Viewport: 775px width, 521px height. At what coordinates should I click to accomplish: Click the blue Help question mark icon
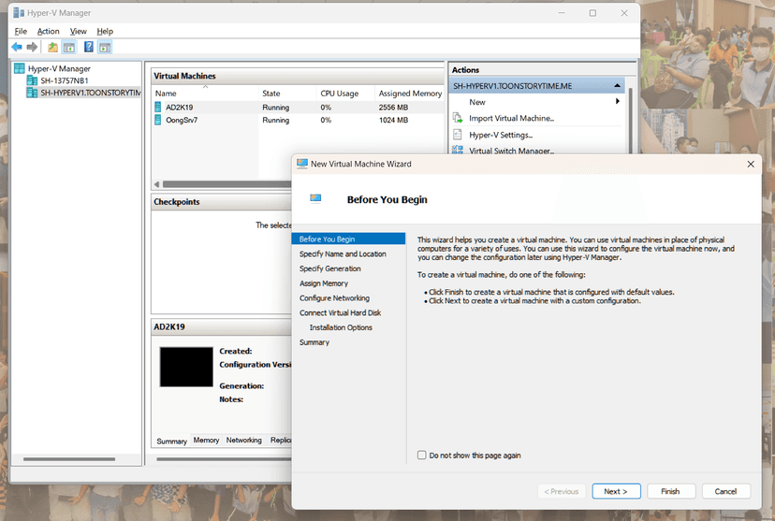(x=89, y=47)
